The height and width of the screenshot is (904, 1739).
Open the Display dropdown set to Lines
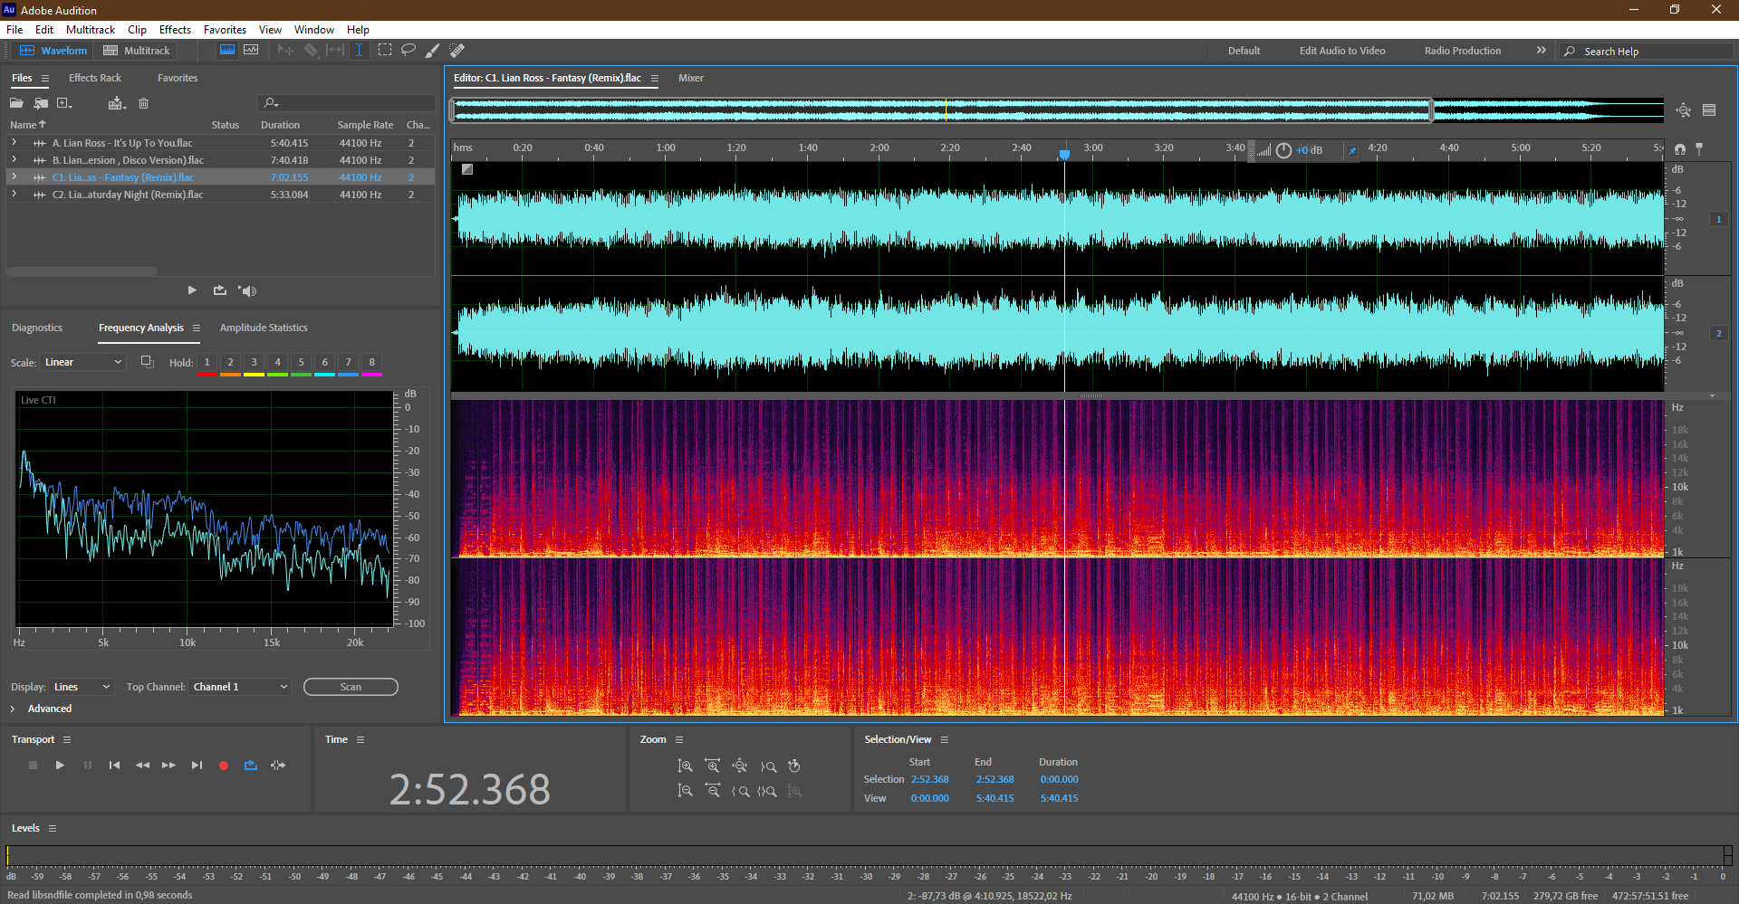tap(82, 687)
